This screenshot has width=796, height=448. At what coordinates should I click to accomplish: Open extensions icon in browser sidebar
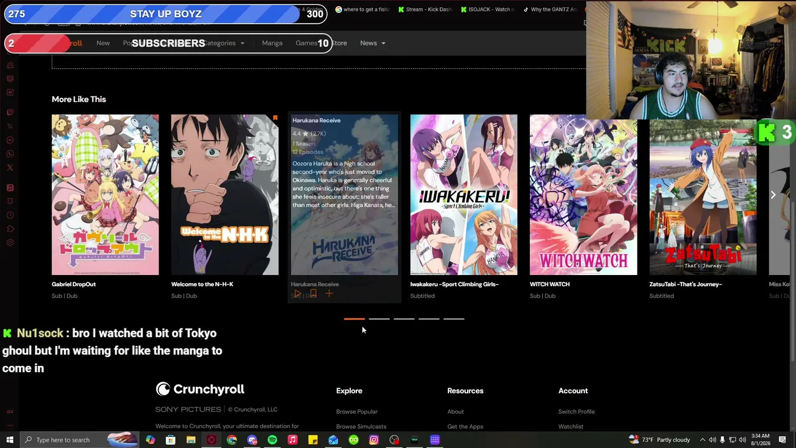click(10, 228)
